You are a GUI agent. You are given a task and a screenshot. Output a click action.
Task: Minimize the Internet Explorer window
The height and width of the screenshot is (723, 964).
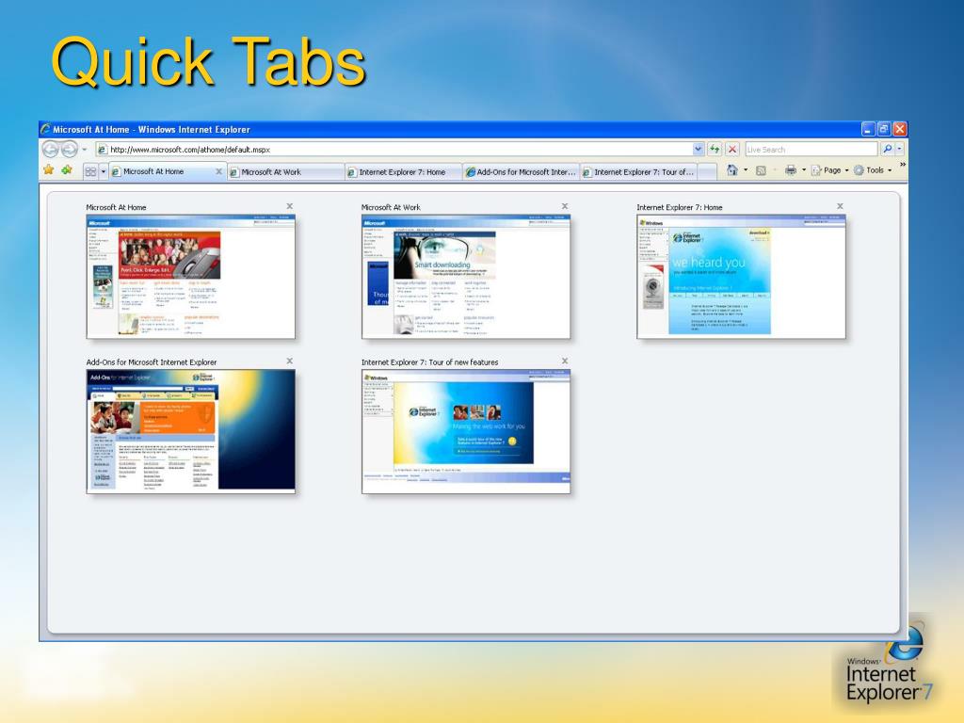tap(867, 129)
